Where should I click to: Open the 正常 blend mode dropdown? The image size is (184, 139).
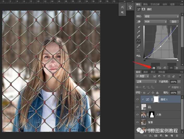[x=146, y=81]
